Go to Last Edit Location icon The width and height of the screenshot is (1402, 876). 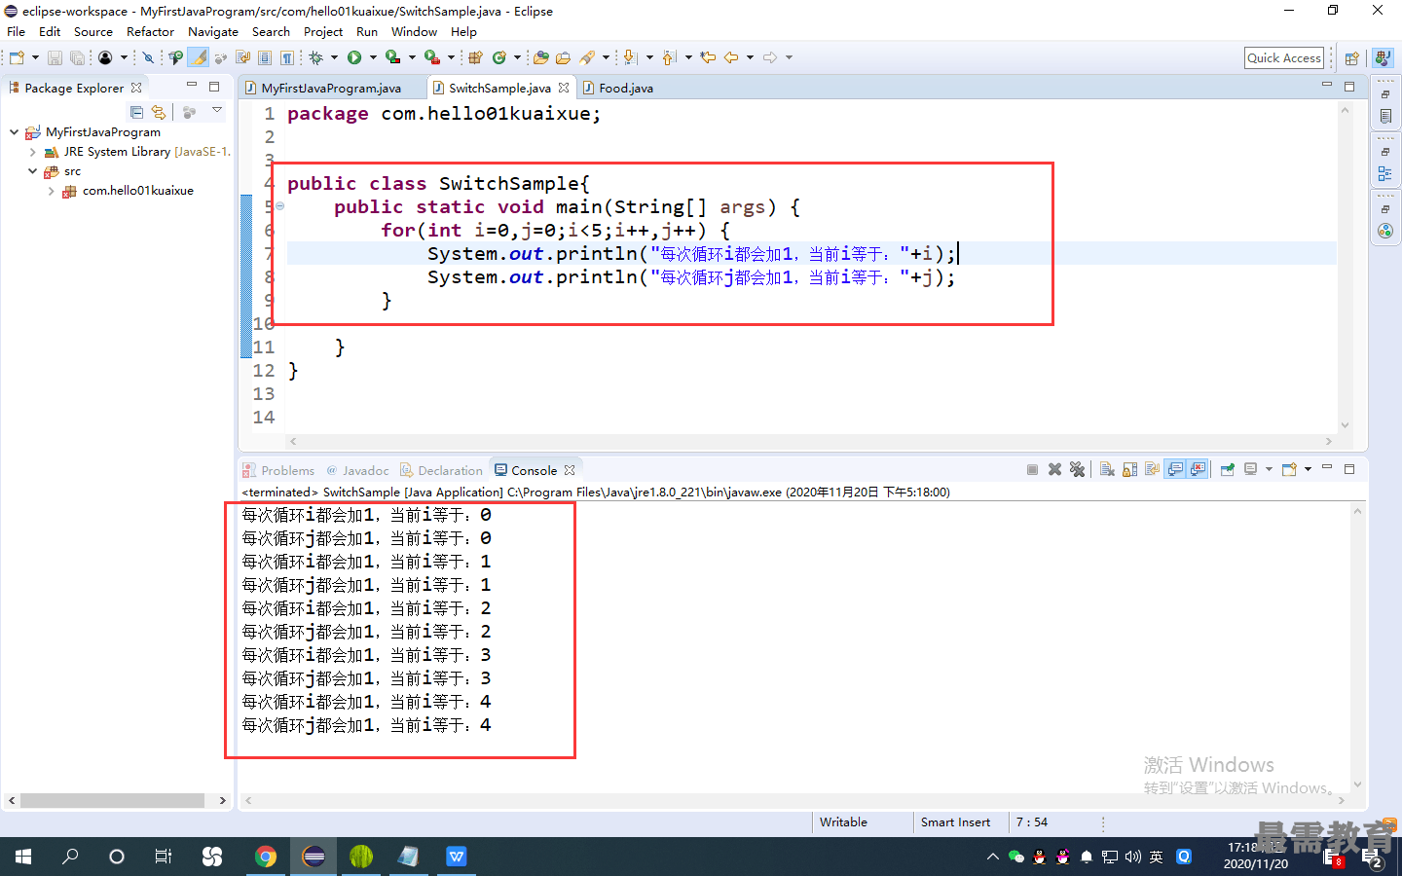(708, 57)
